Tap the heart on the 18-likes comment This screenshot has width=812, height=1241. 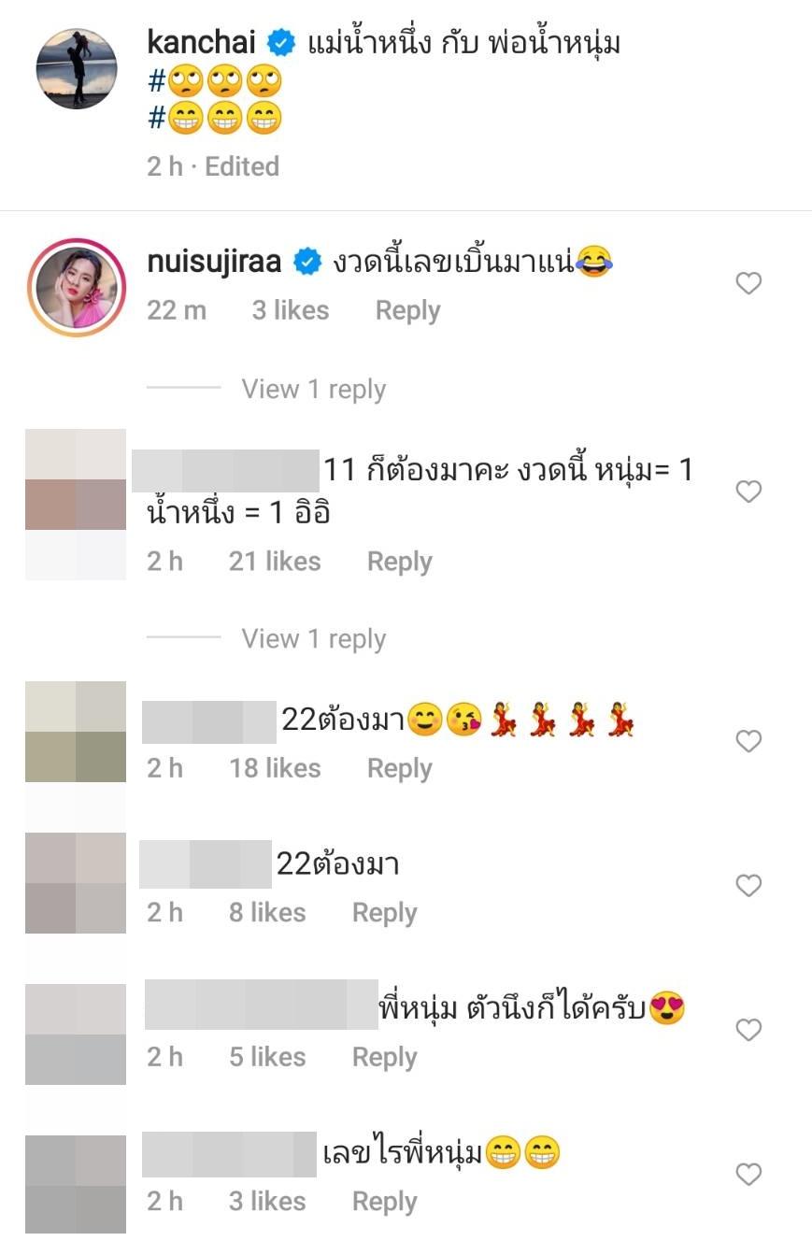click(748, 741)
